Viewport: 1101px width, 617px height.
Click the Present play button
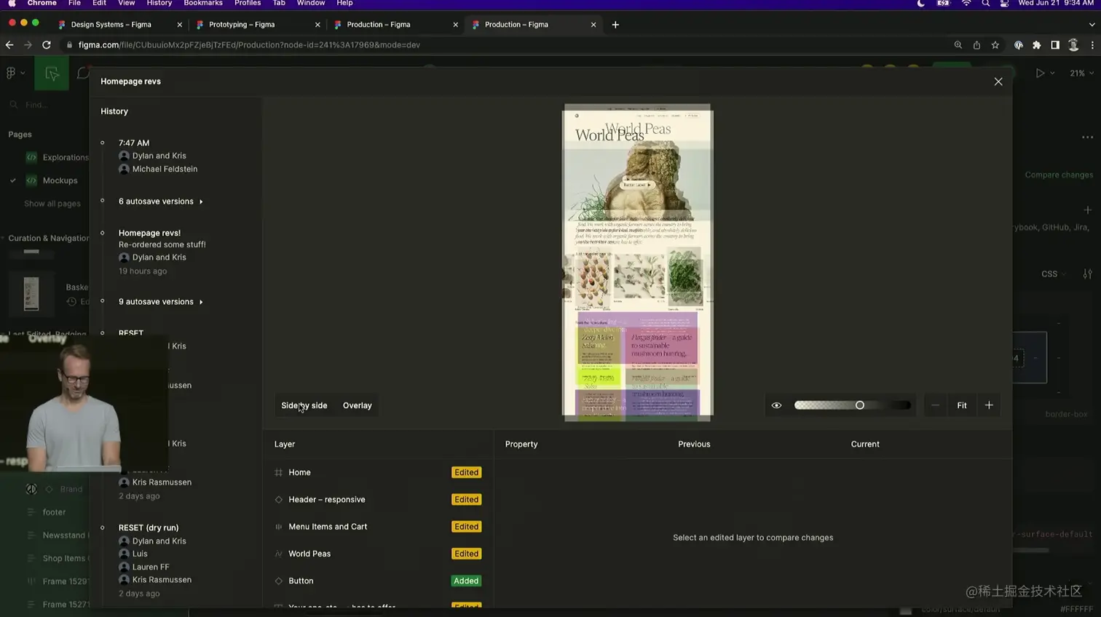(1040, 73)
